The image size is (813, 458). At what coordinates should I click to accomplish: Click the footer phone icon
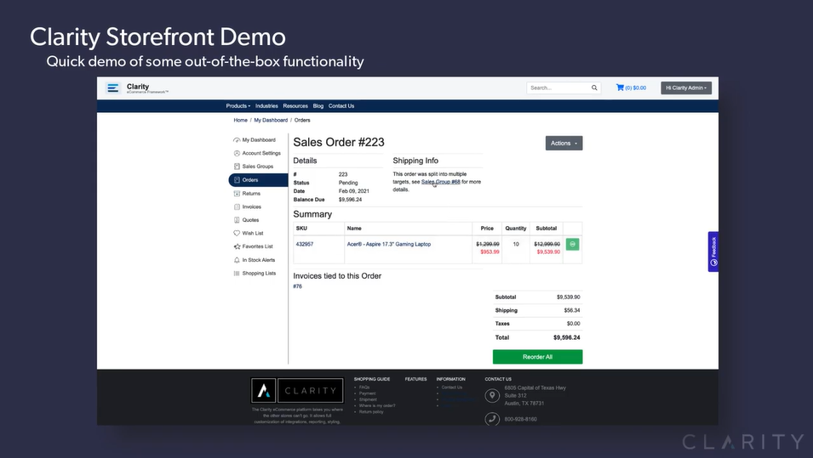492,419
